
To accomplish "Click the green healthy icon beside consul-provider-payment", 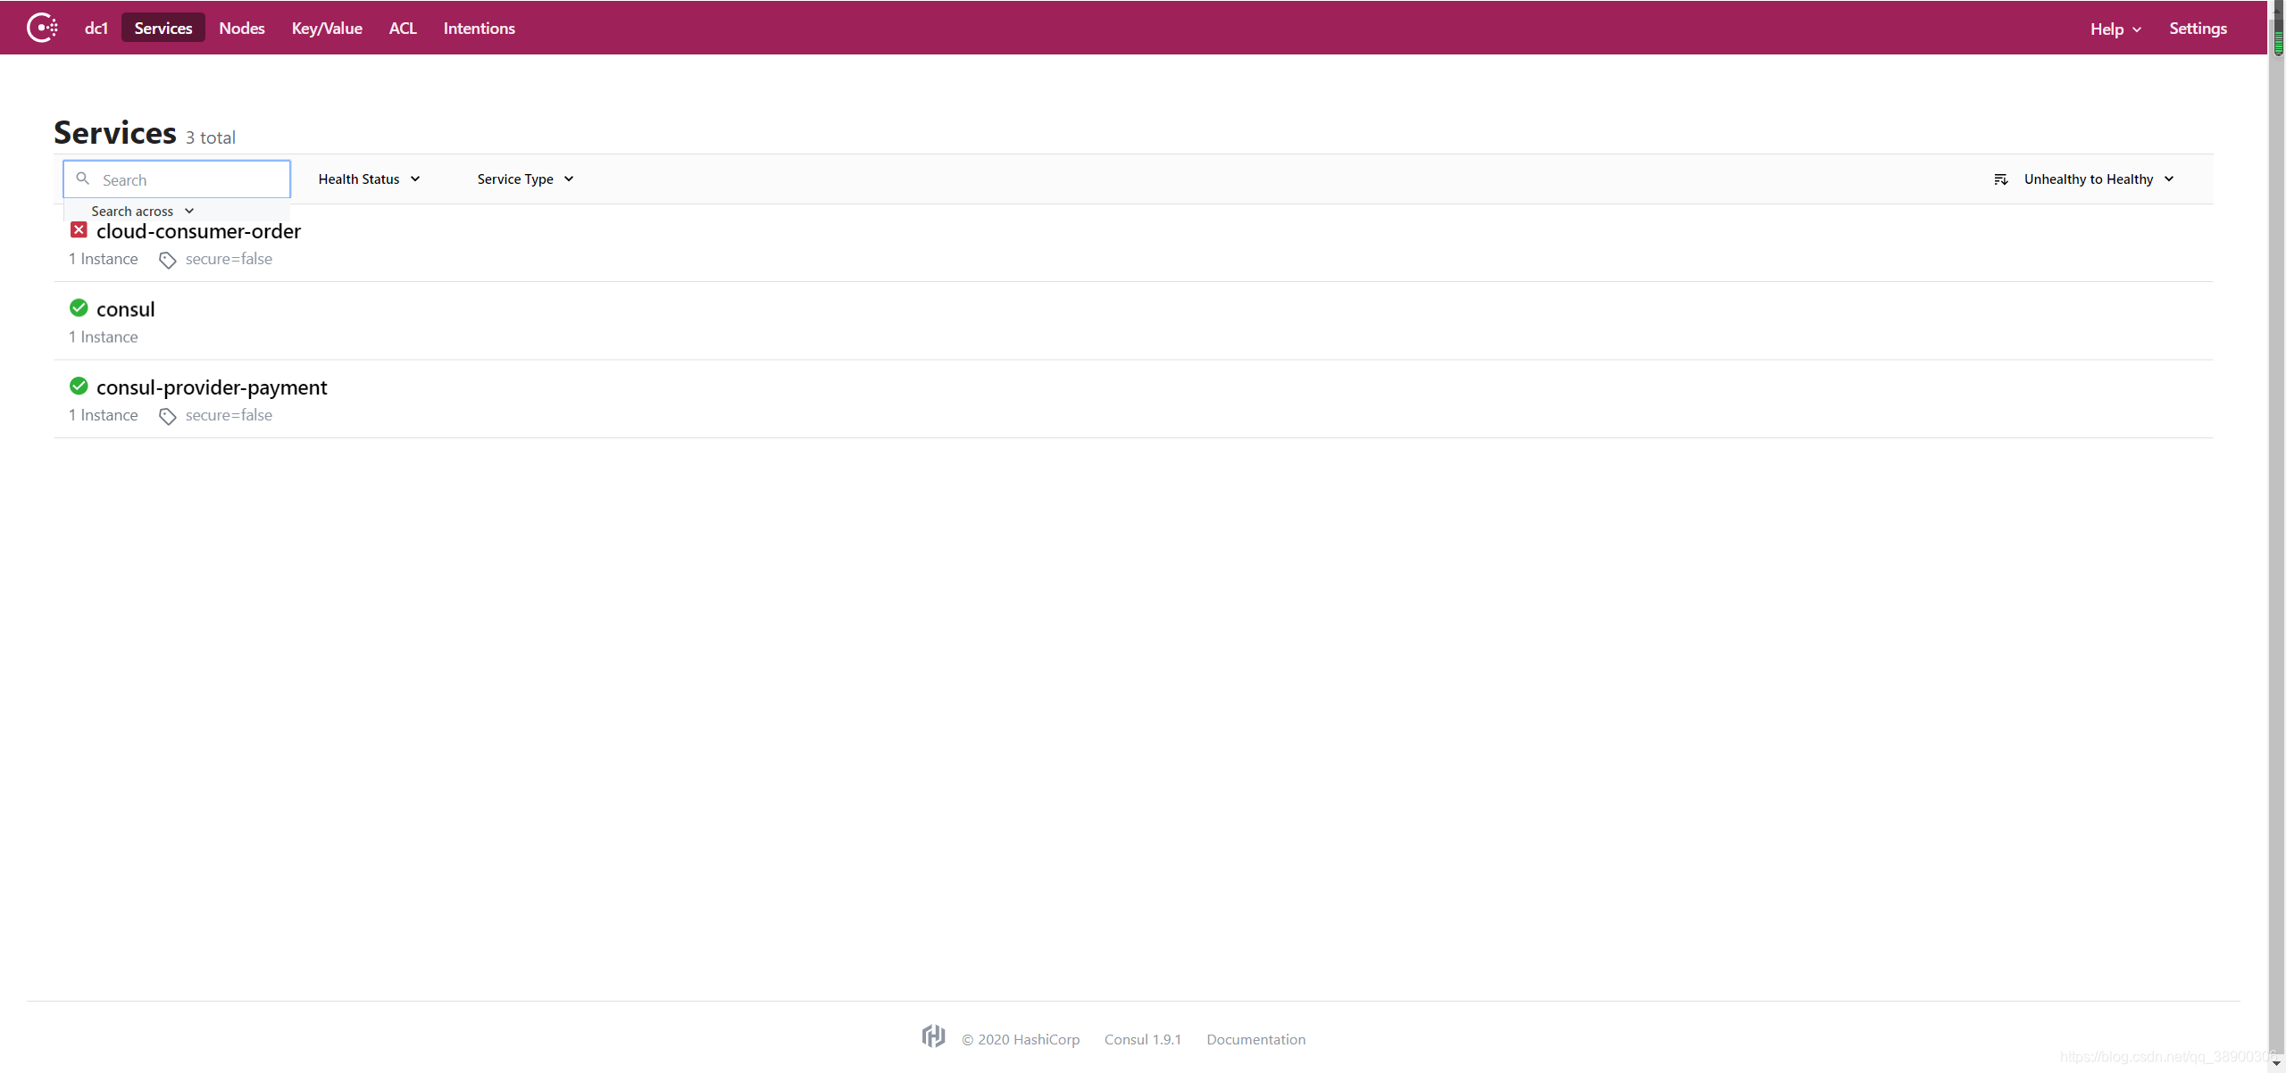I will tap(79, 385).
